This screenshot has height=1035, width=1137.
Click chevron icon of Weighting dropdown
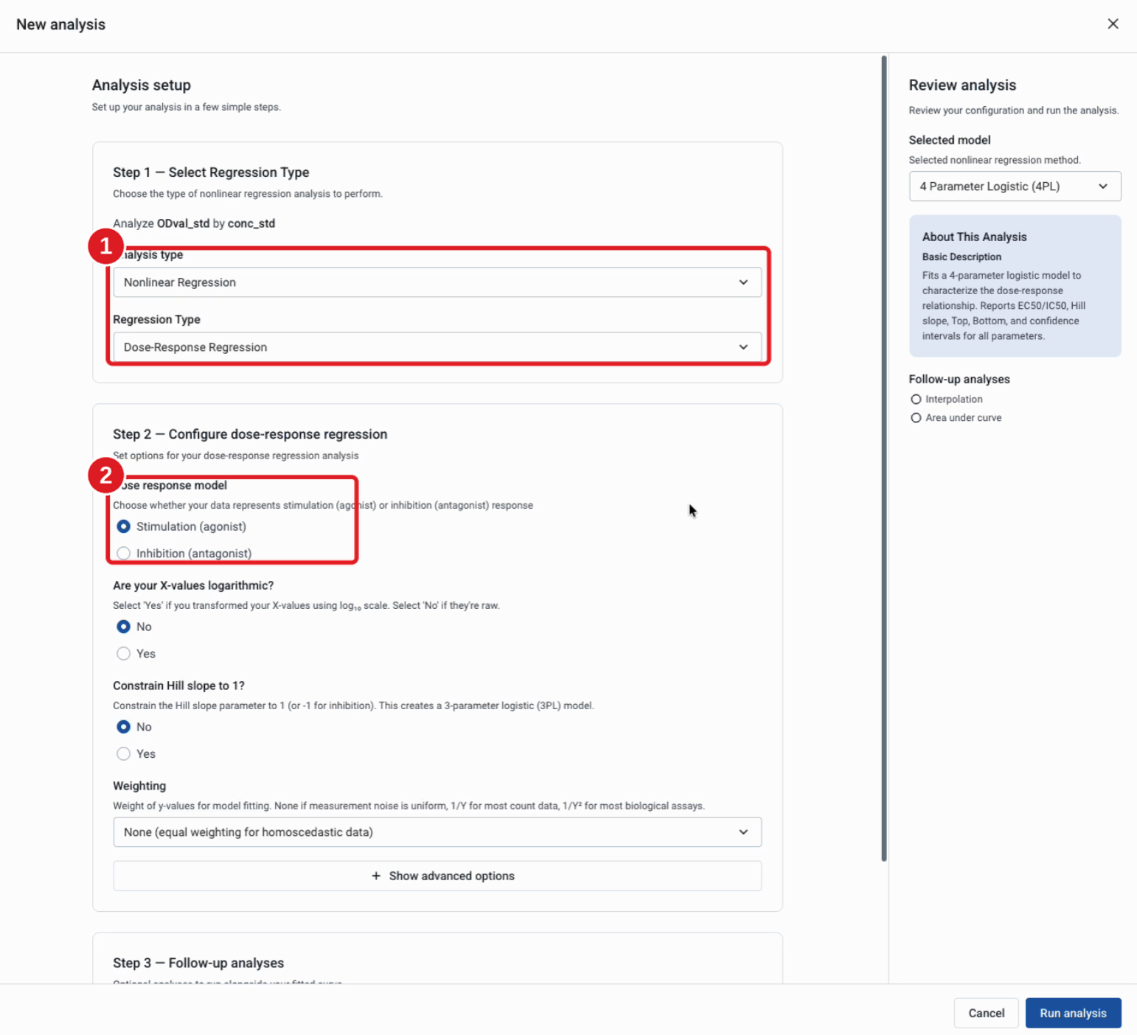coord(743,832)
